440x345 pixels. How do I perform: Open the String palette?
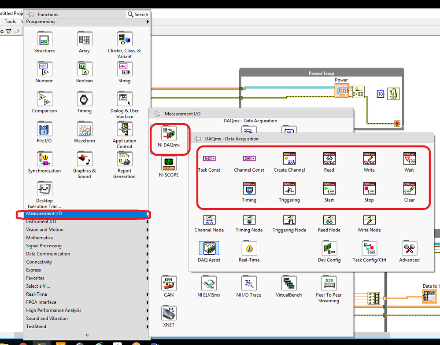click(x=124, y=69)
